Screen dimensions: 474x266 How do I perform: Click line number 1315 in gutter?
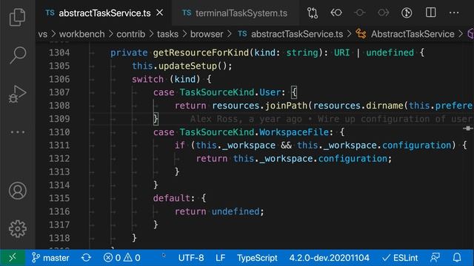(59, 198)
